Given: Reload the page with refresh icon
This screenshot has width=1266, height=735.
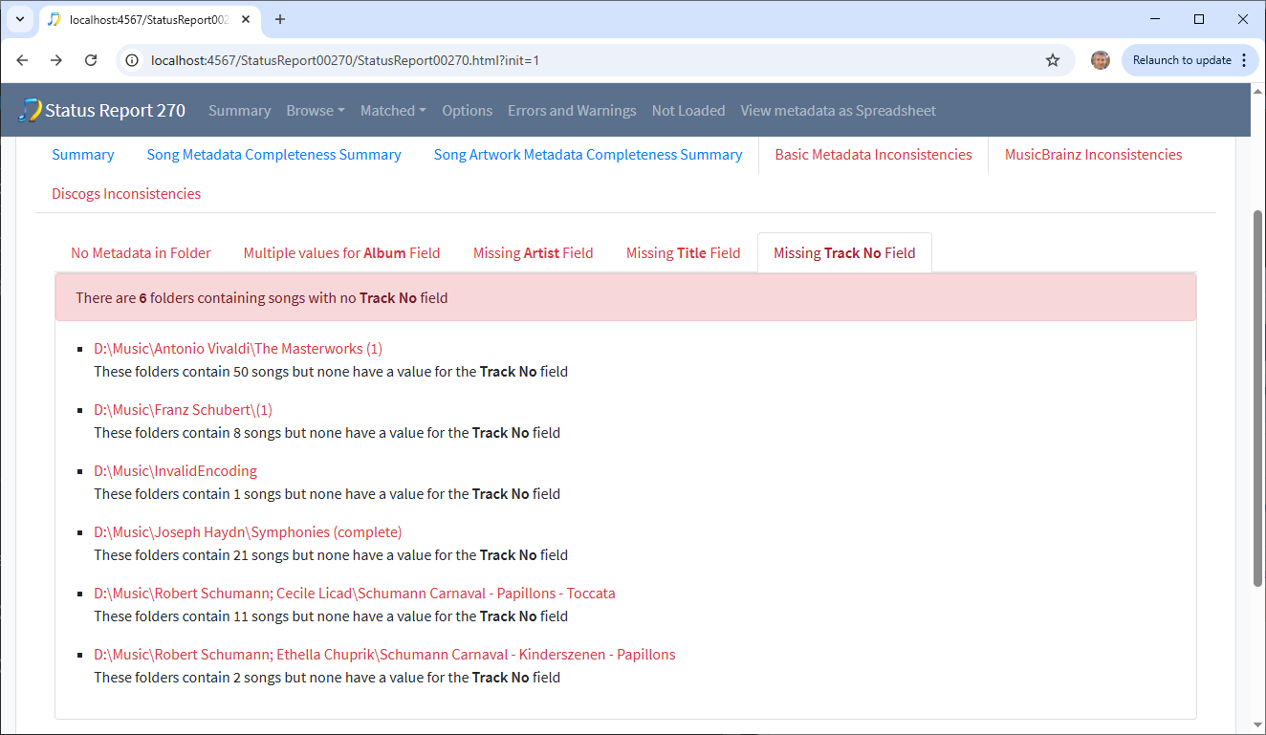Looking at the screenshot, I should pos(91,60).
